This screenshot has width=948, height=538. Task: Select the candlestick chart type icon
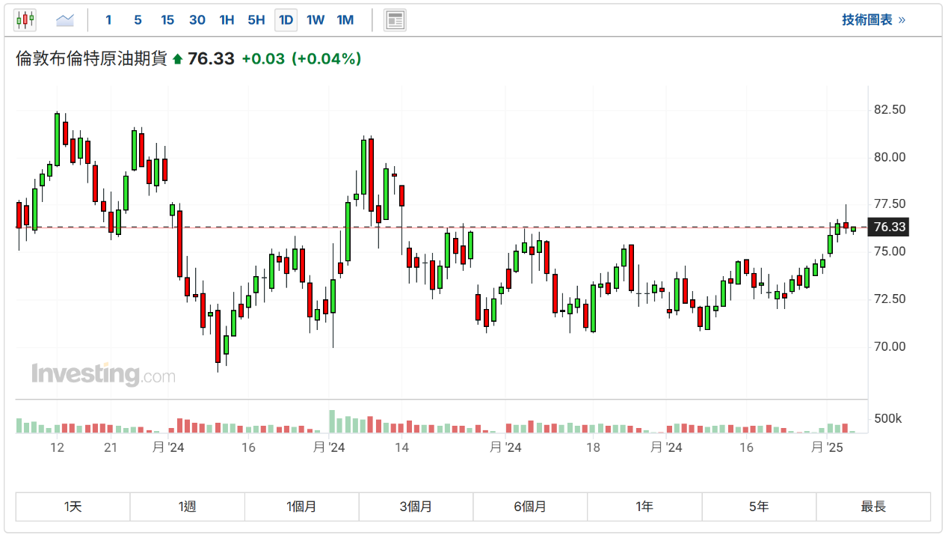(x=25, y=20)
